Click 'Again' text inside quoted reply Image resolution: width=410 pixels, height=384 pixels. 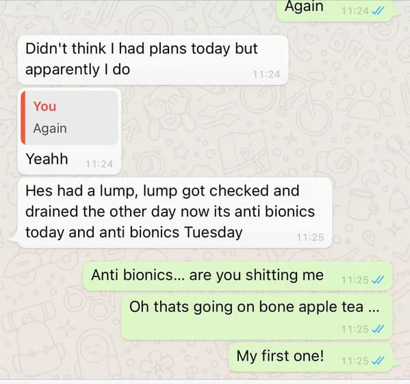click(50, 129)
